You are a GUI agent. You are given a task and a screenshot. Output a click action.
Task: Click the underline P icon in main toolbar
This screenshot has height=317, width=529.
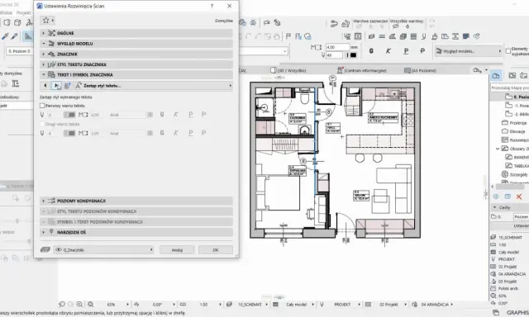point(406,51)
